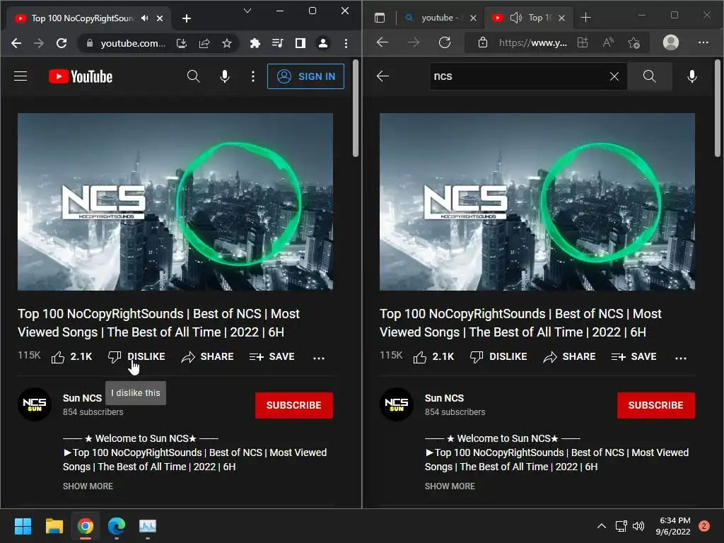Close the youtube search tab in Edge
The image size is (724, 543).
473,18
